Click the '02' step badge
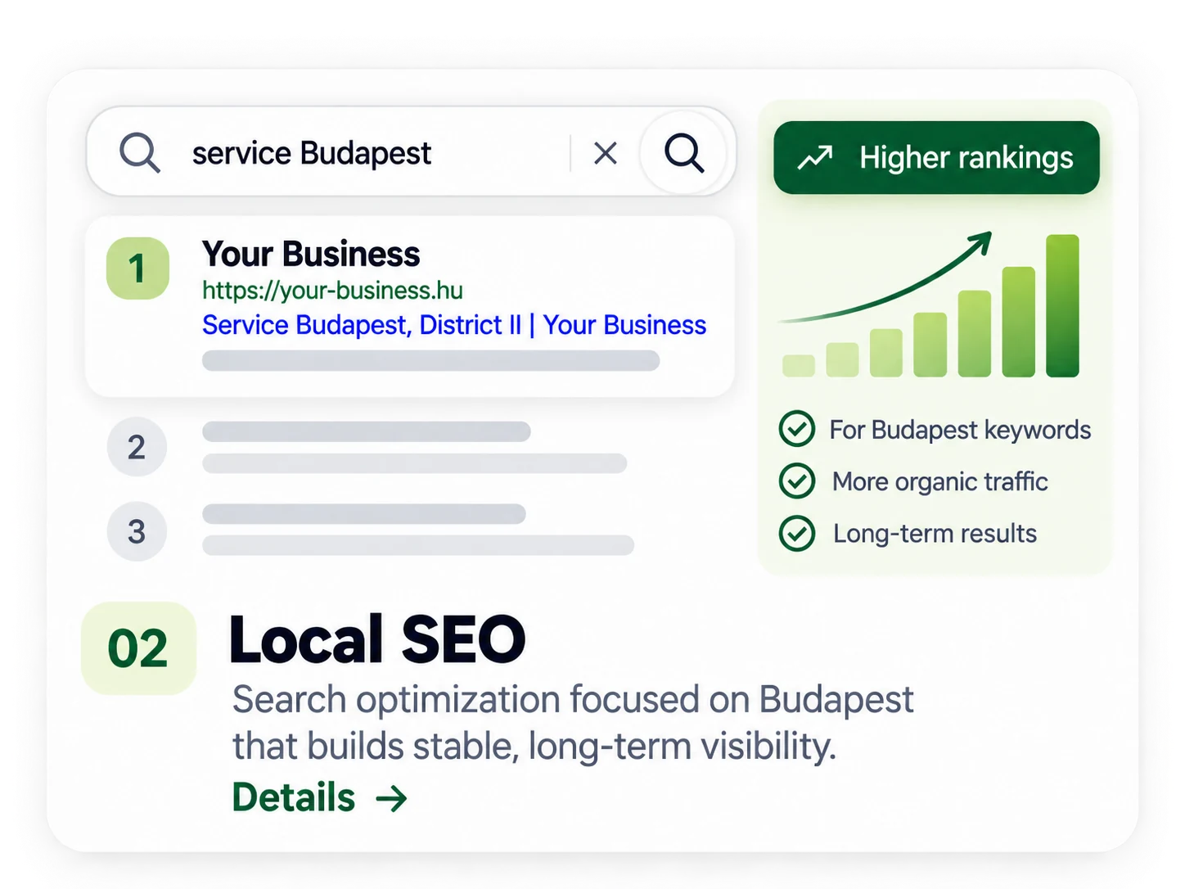The height and width of the screenshot is (889, 1185). pyautogui.click(x=138, y=648)
